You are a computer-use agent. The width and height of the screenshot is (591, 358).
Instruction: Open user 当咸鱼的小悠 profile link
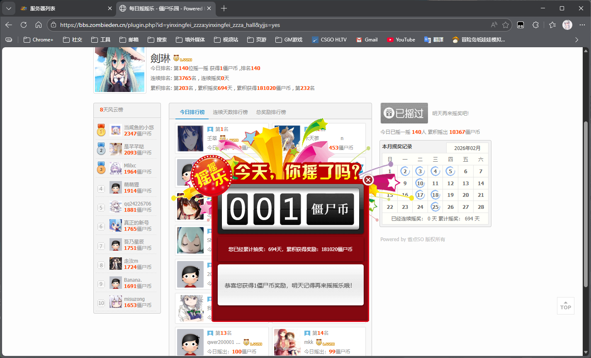[x=139, y=128]
